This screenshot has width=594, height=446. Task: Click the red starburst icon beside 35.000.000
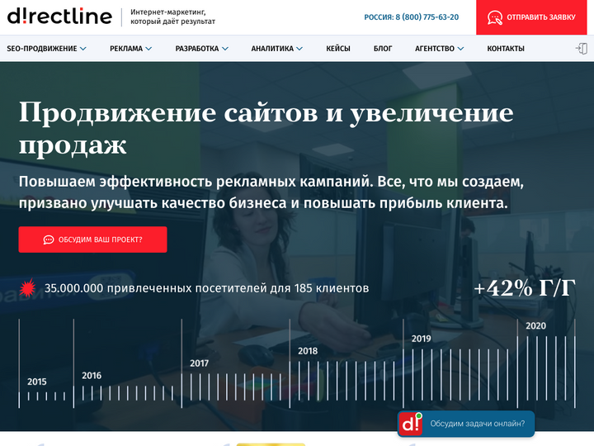(27, 288)
